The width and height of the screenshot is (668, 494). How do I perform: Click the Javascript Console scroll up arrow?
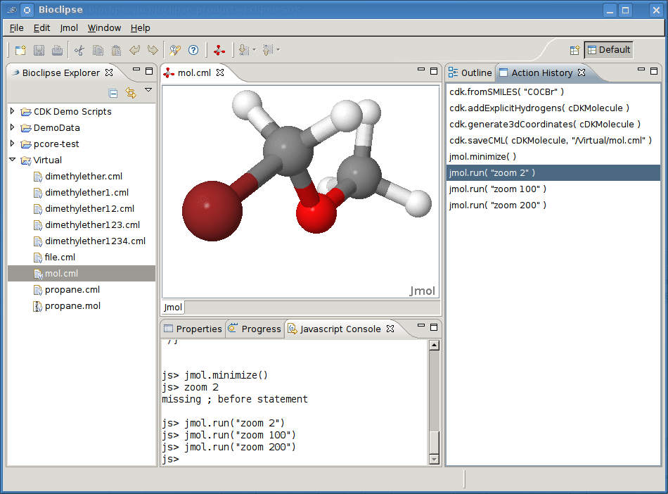pyautogui.click(x=434, y=346)
